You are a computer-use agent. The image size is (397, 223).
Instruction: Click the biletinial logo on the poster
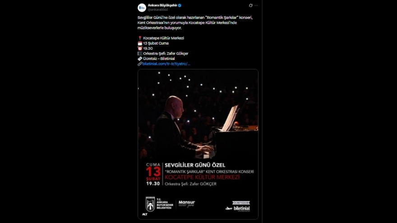tap(238, 209)
